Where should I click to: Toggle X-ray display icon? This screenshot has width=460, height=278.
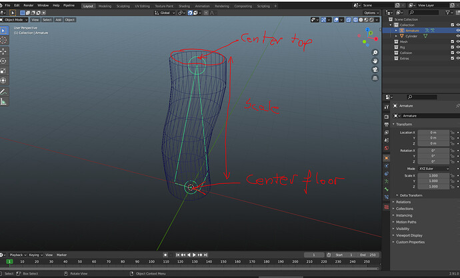tap(348, 19)
